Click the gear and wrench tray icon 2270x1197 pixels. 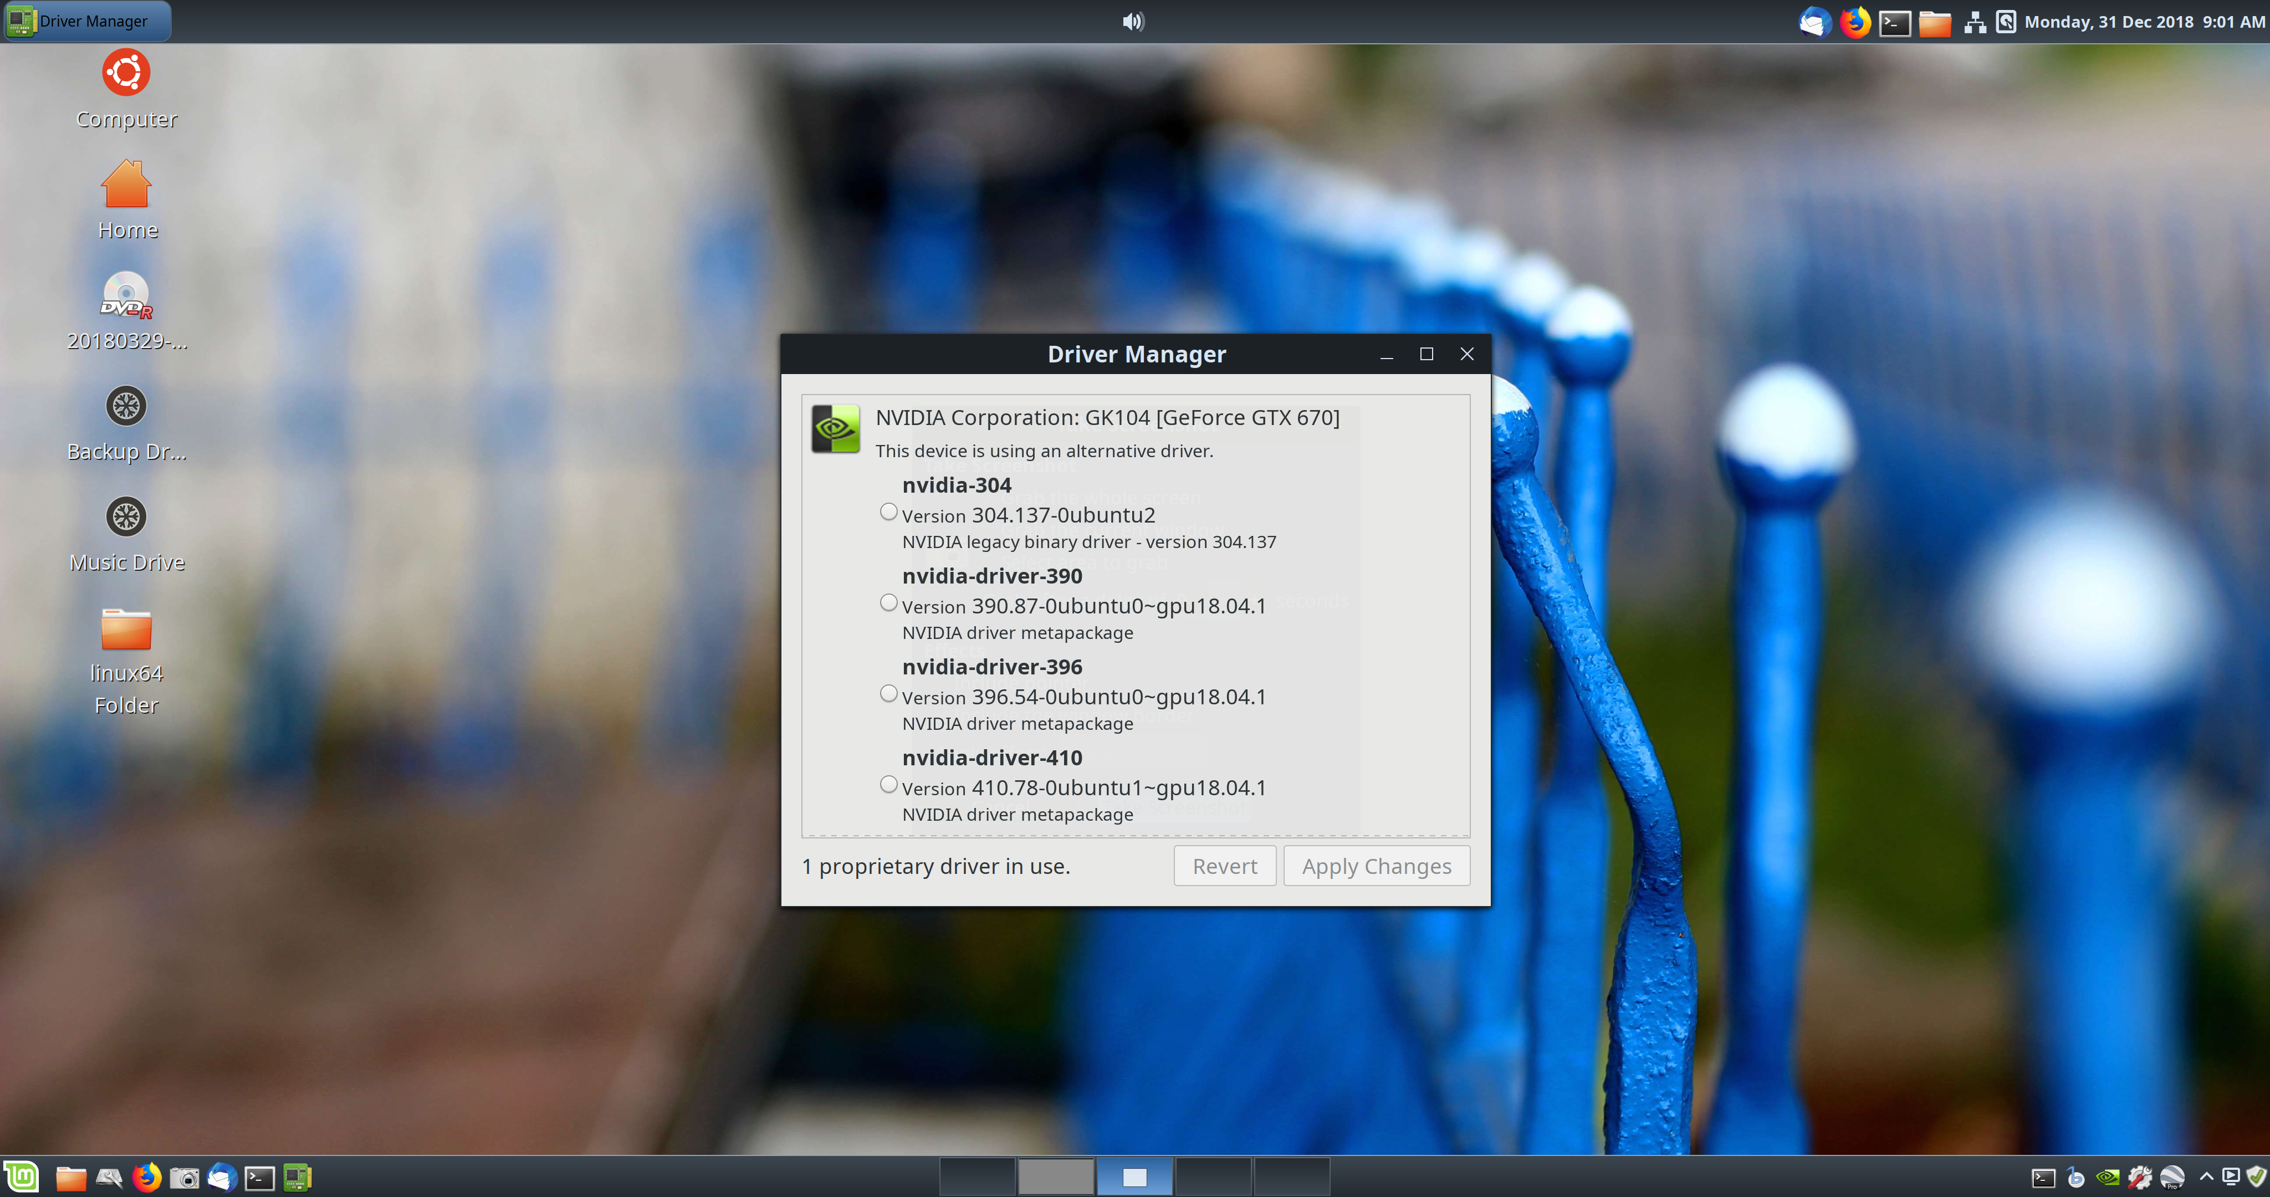tap(2140, 1179)
